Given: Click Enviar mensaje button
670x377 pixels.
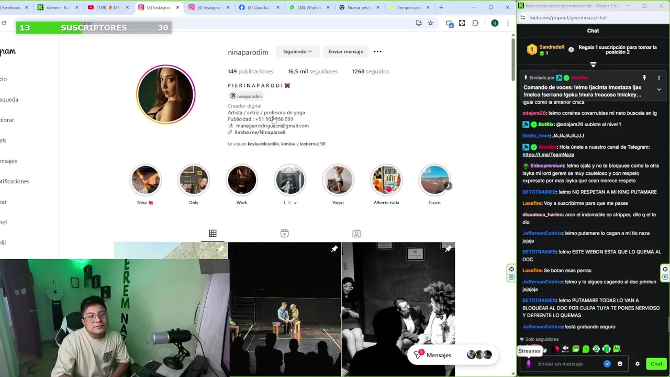Looking at the screenshot, I should click(345, 51).
